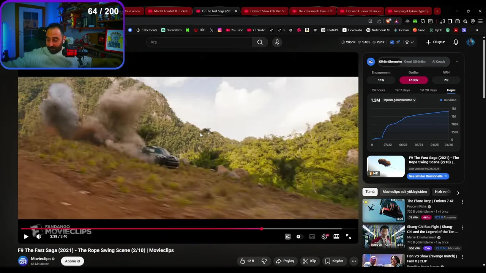Viewport: 486px width, 273px height.
Task: Open STElements bookmark
Action: 147,30
